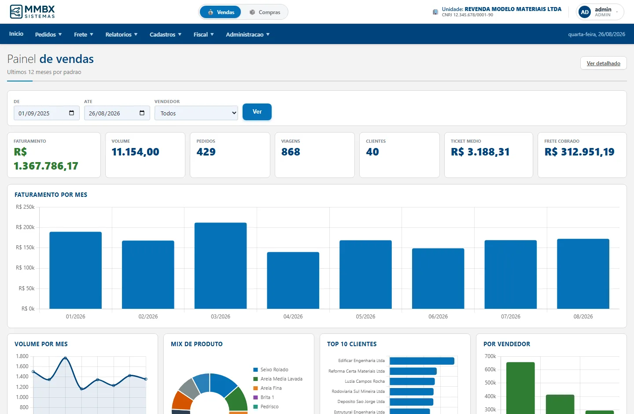Image resolution: width=634 pixels, height=414 pixels.
Task: Click the Areia Media Lavada legend swatch
Action: tap(255, 379)
